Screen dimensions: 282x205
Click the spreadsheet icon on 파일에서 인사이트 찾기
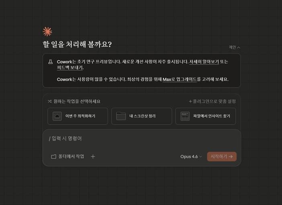click(185, 116)
